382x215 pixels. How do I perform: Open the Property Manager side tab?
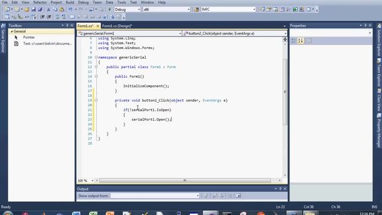[x=379, y=131]
